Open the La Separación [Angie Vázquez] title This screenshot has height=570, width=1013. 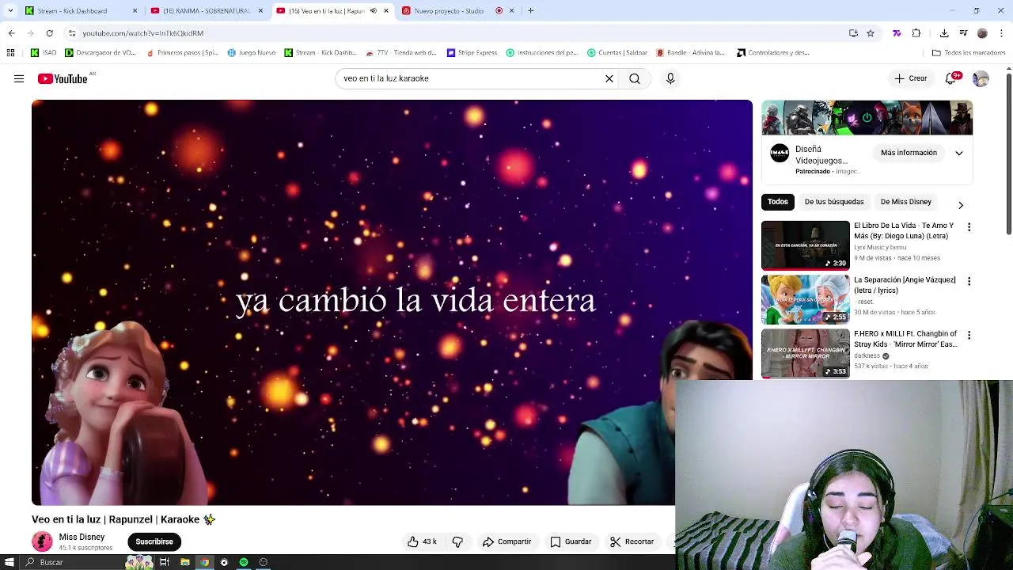[905, 285]
